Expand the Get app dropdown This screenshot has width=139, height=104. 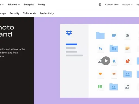click(127, 5)
